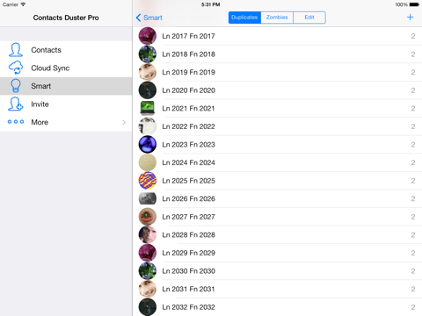Select row text Ln 2018 Fn 2018

point(188,54)
